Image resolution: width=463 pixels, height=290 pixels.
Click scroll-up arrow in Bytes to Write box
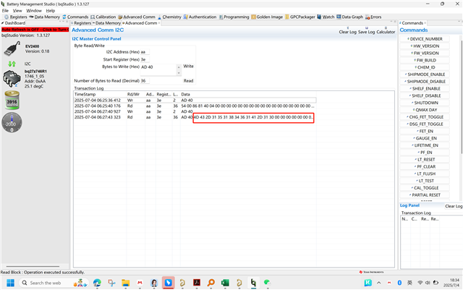(179, 67)
